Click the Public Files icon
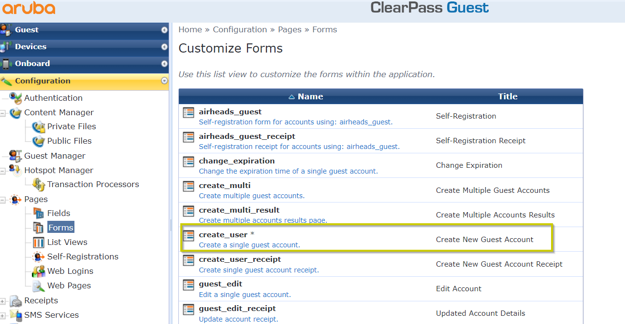Image resolution: width=625 pixels, height=324 pixels. (39, 141)
